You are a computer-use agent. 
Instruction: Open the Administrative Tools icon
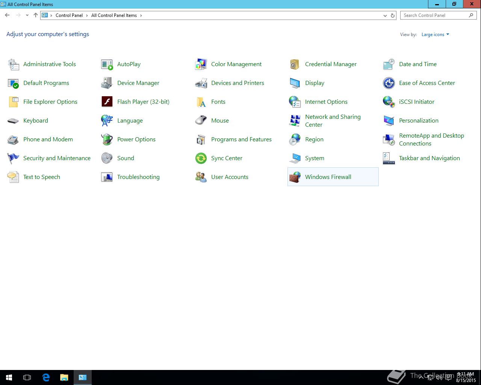[x=13, y=64]
